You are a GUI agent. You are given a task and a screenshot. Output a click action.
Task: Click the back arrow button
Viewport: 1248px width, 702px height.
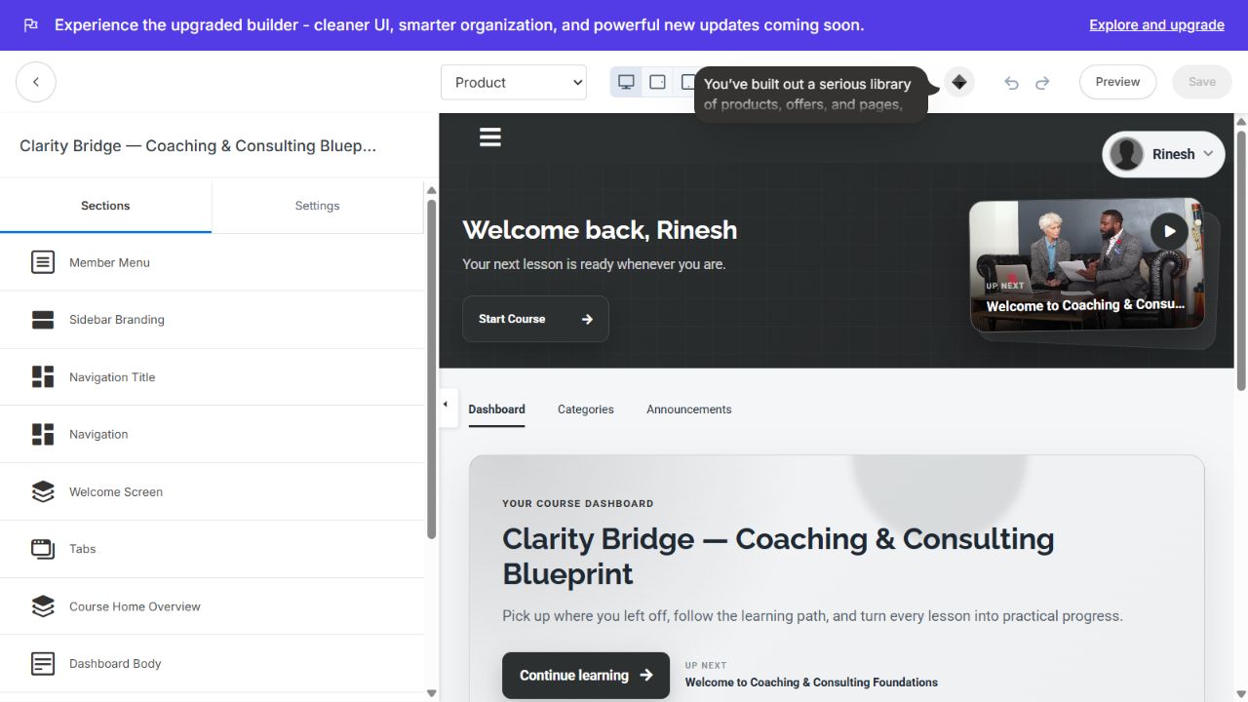click(36, 82)
